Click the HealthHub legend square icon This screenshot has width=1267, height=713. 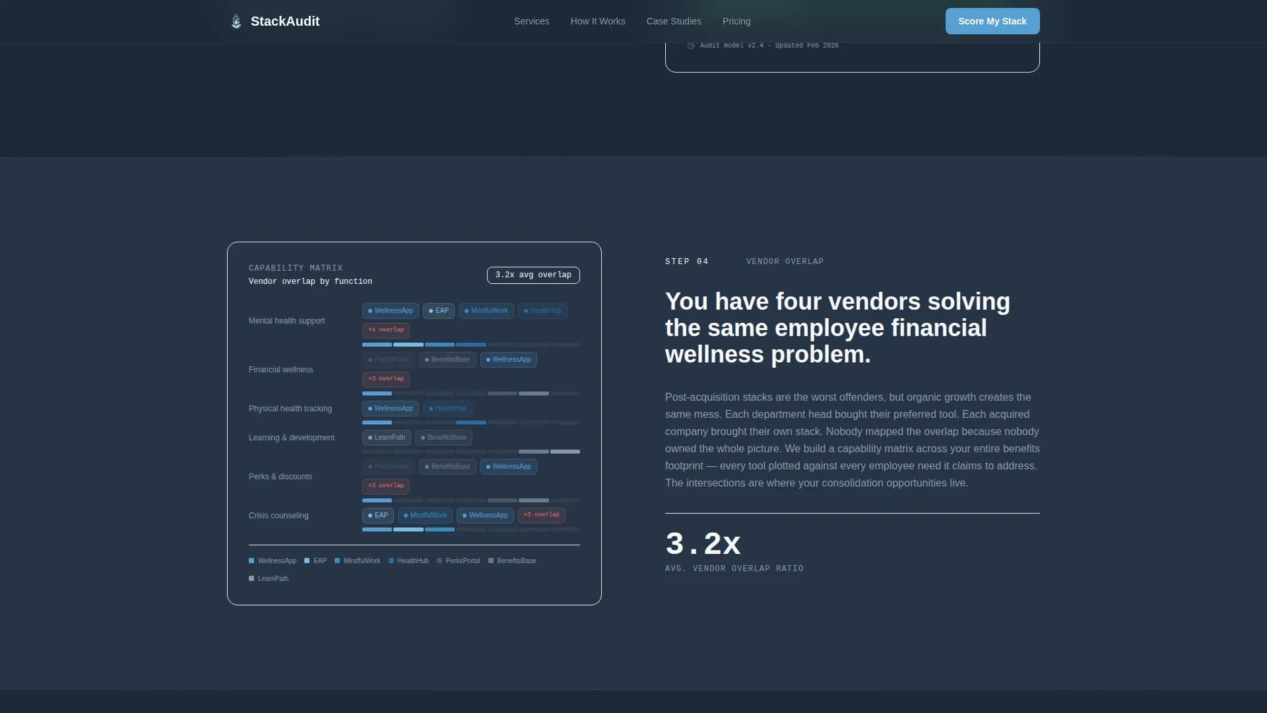click(x=392, y=560)
